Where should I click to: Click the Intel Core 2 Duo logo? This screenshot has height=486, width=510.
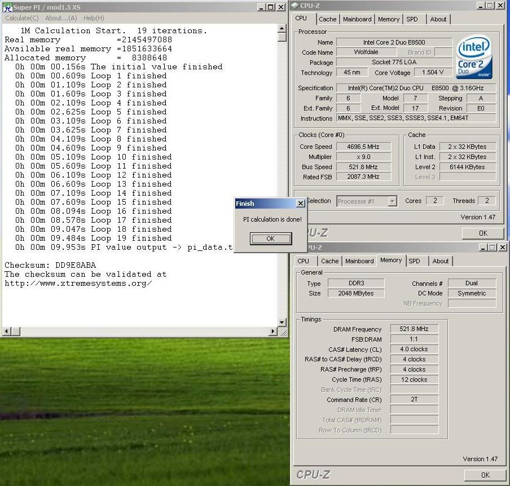click(x=474, y=58)
